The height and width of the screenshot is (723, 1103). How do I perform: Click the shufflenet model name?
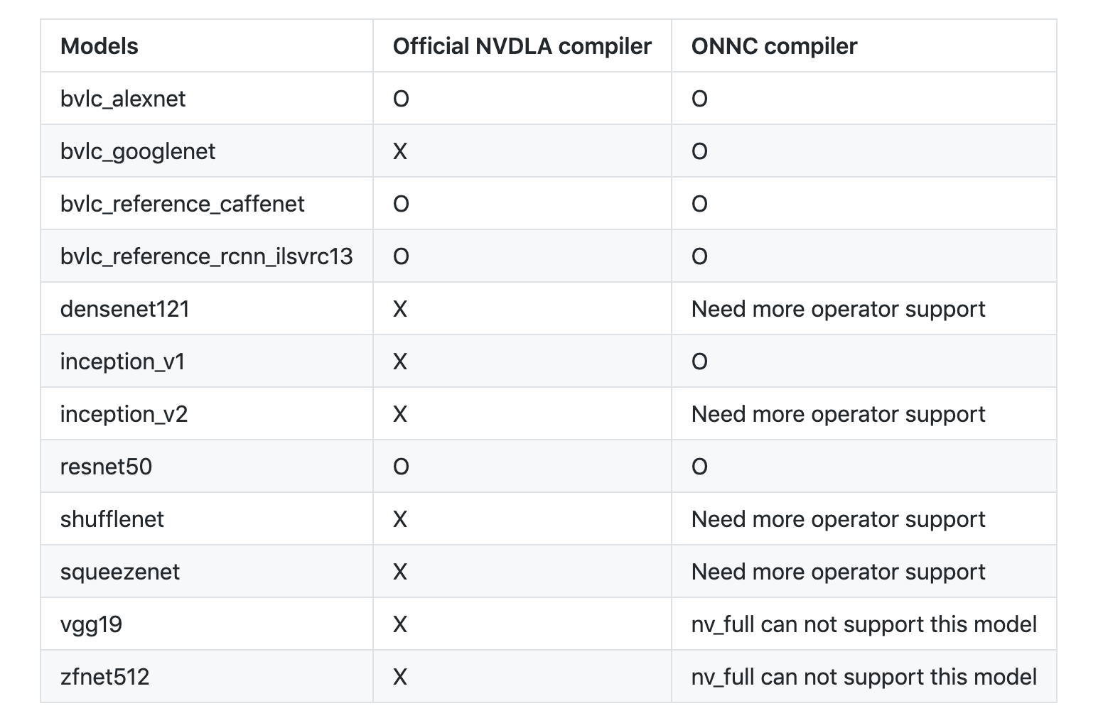pos(112,519)
